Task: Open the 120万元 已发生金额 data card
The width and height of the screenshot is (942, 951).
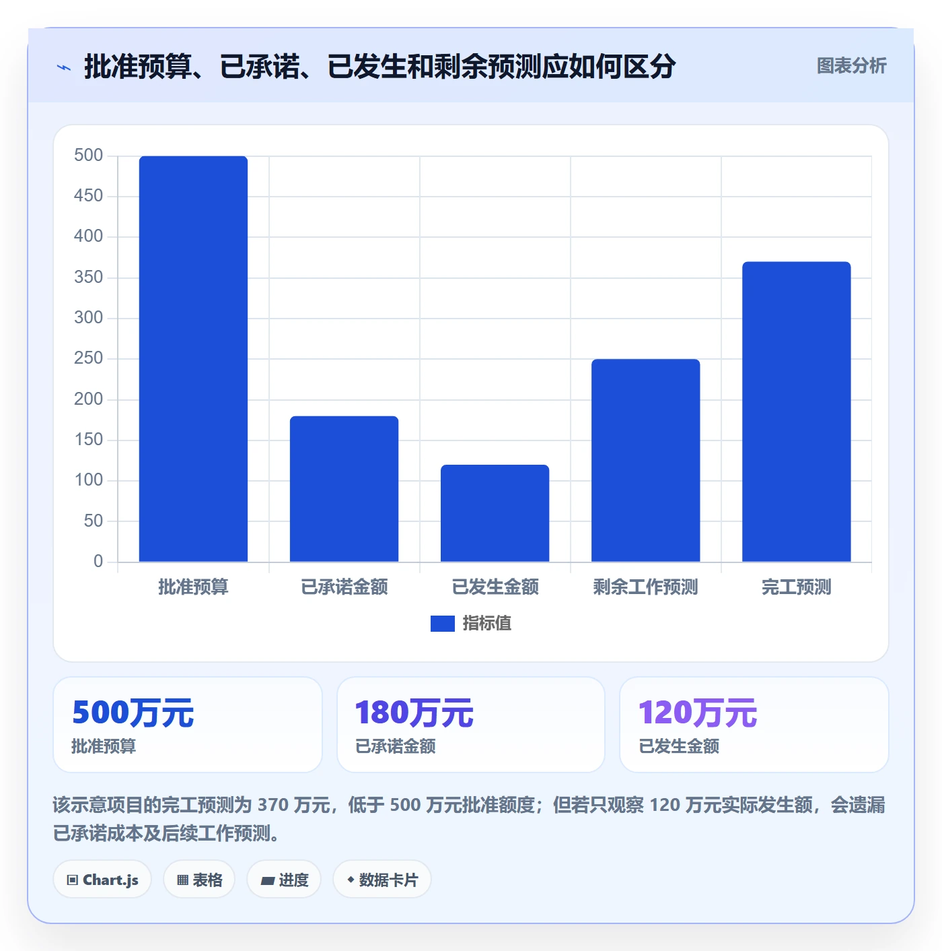Action: coord(754,725)
